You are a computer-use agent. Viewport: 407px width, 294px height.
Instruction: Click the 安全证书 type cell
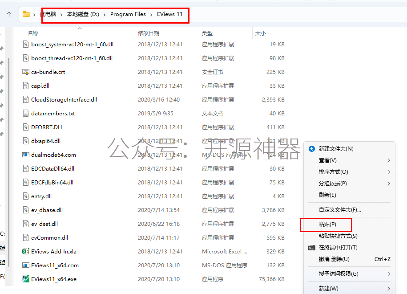[x=213, y=72]
